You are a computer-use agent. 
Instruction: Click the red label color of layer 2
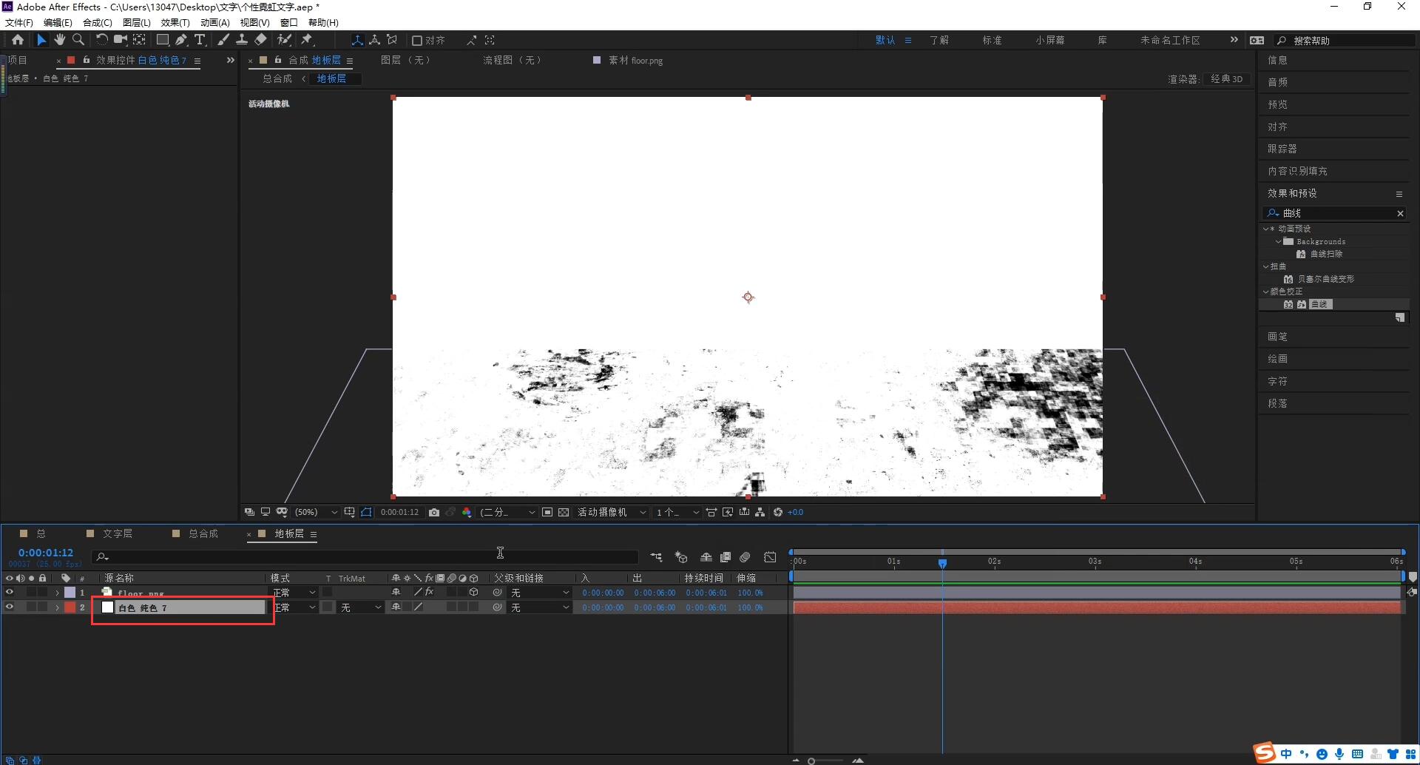click(x=70, y=607)
